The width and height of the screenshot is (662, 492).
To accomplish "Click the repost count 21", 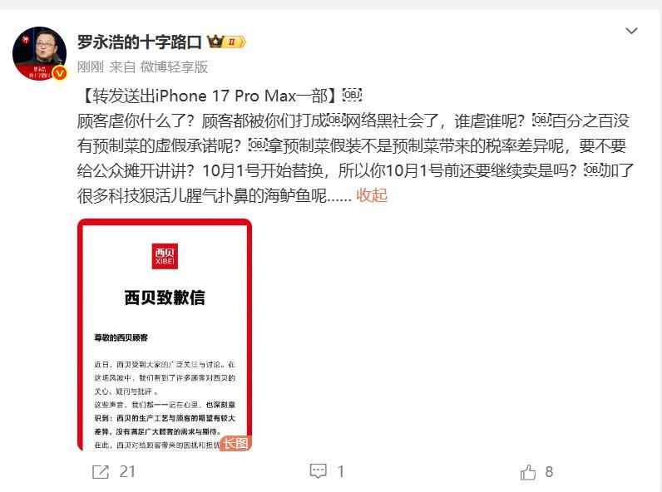I will (x=127, y=472).
